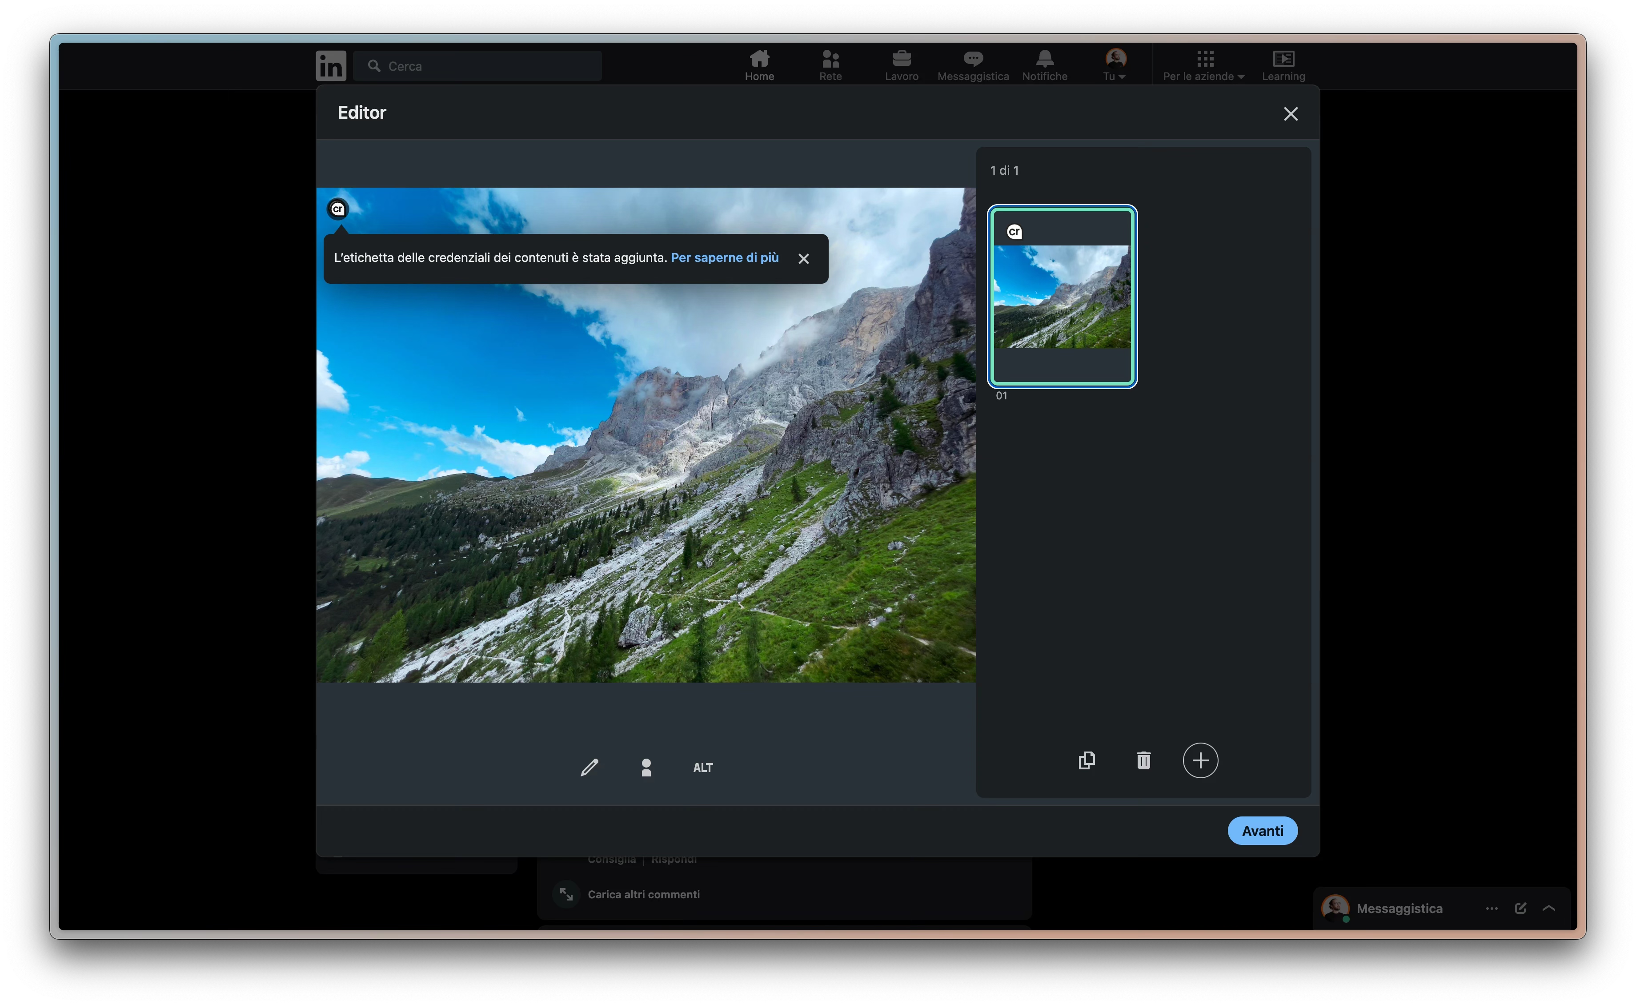Open the ALT text editor
This screenshot has height=1005, width=1636.
pos(702,768)
